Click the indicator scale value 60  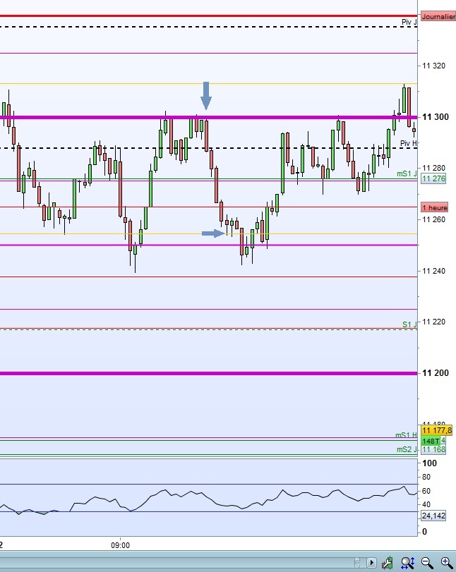pos(426,491)
